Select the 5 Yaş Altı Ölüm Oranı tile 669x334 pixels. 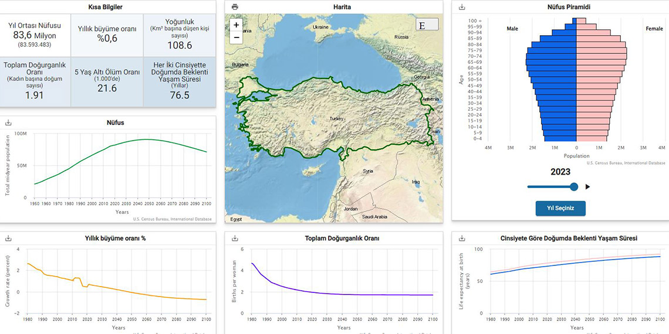[107, 81]
